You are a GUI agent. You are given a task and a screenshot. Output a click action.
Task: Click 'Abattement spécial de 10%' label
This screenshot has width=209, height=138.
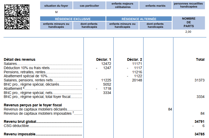tap(26, 76)
